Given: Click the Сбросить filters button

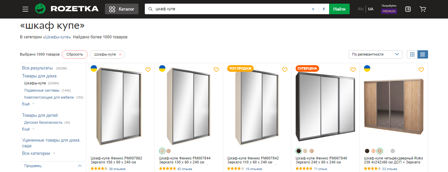Looking at the screenshot, I should point(74,54).
